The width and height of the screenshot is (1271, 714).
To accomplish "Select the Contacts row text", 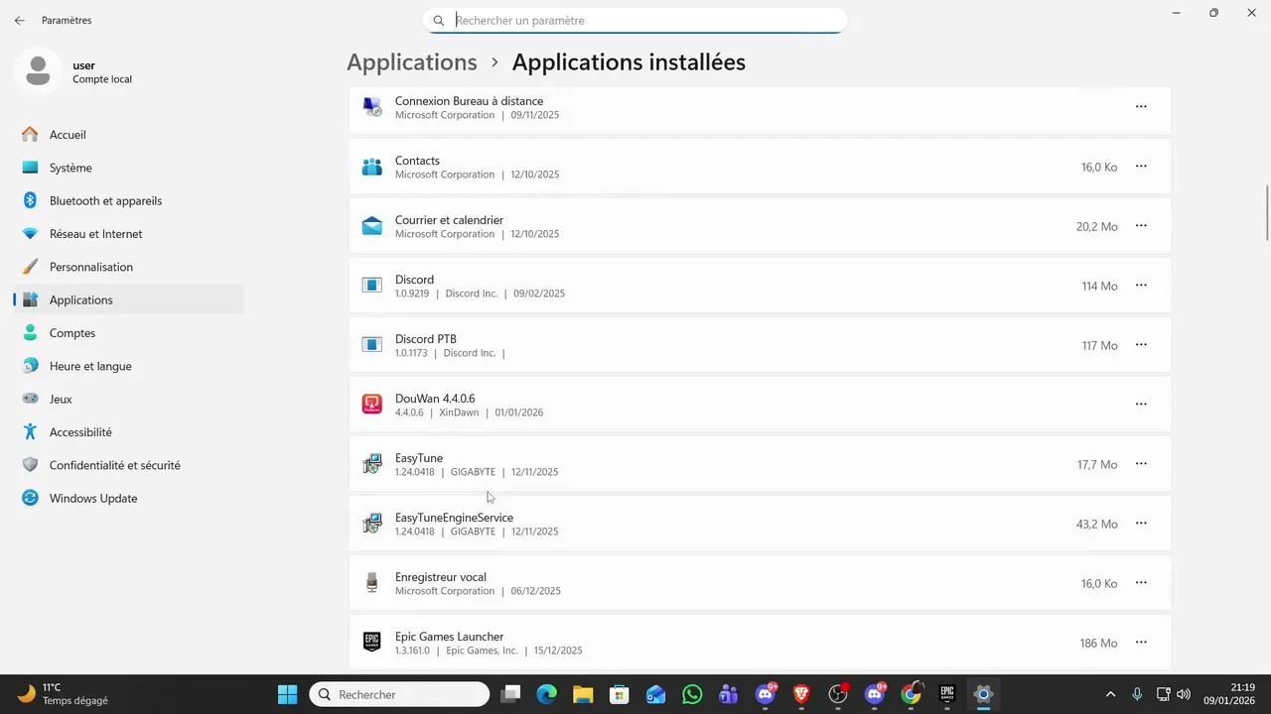I will [x=417, y=161].
